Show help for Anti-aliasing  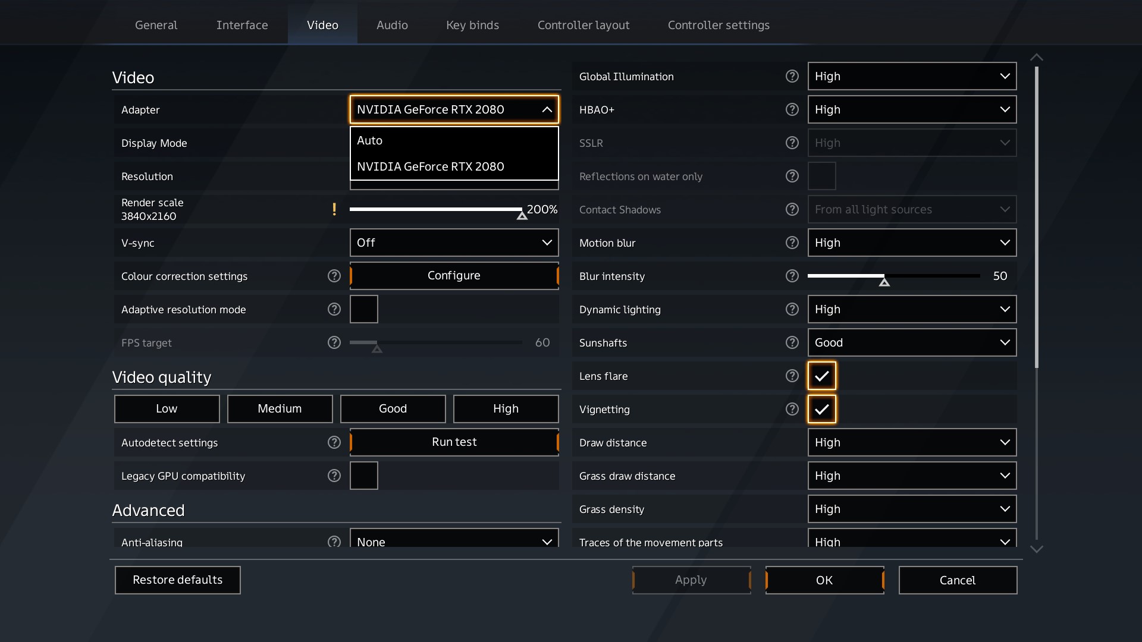(334, 541)
